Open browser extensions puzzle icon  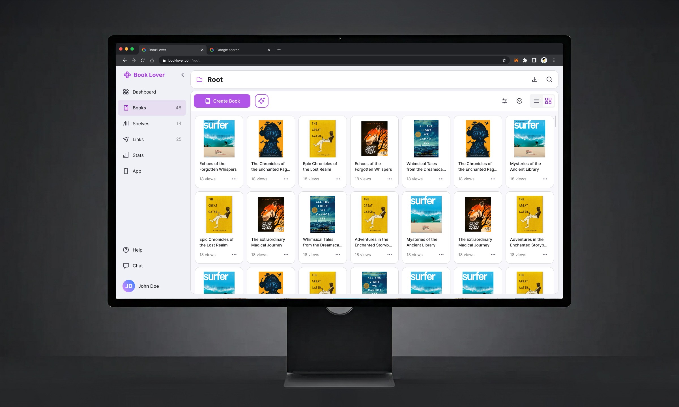pos(525,60)
